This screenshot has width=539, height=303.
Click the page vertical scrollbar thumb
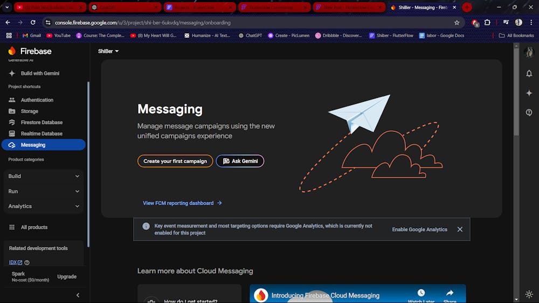(x=516, y=91)
